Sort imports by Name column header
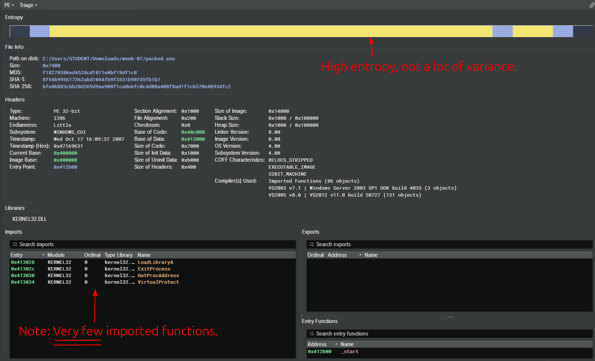The height and width of the screenshot is (361, 595). (x=144, y=255)
